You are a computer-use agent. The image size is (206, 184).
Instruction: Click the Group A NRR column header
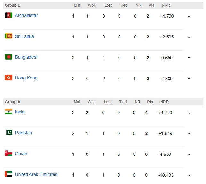[165, 102]
